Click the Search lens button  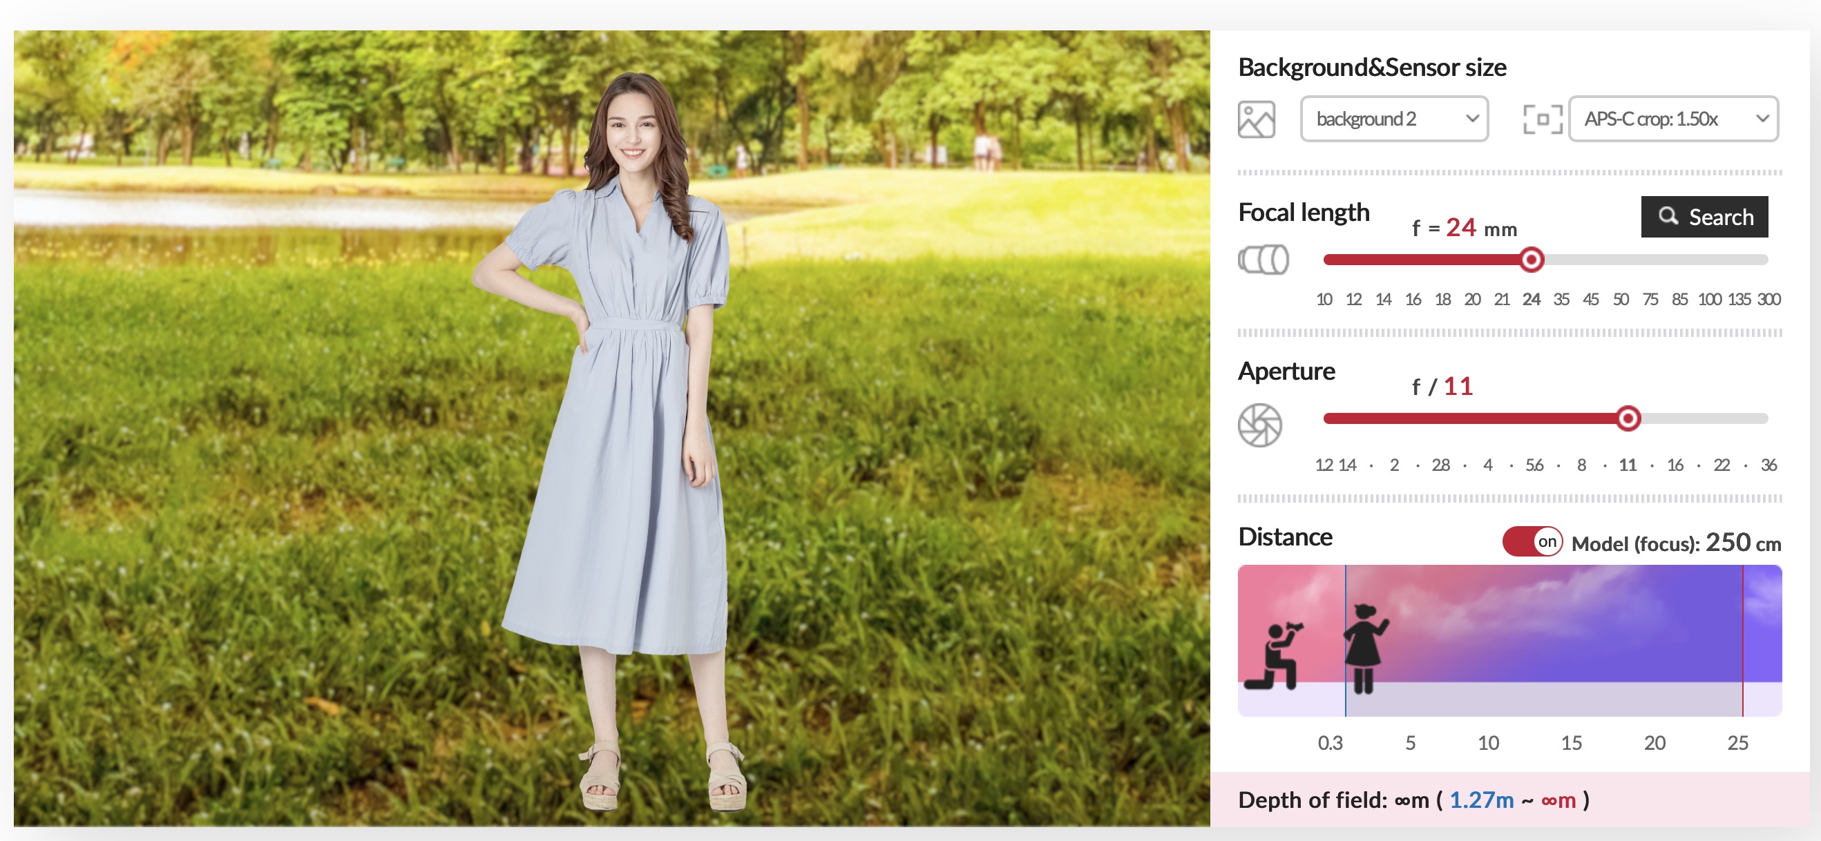coord(1704,216)
